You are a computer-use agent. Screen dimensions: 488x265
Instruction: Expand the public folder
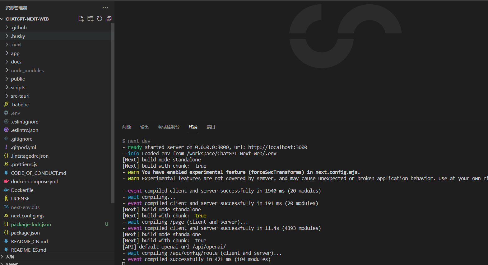[x=7, y=79]
